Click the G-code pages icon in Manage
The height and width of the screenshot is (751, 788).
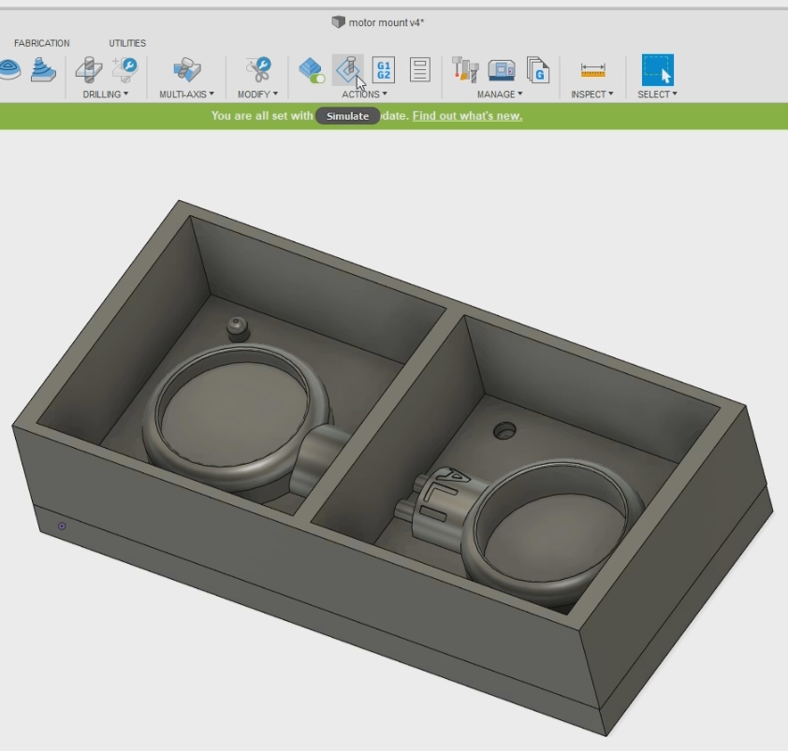pos(538,69)
